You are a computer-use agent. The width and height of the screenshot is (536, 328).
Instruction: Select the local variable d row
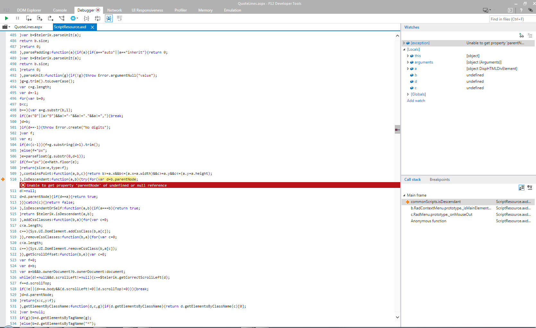(x=469, y=81)
